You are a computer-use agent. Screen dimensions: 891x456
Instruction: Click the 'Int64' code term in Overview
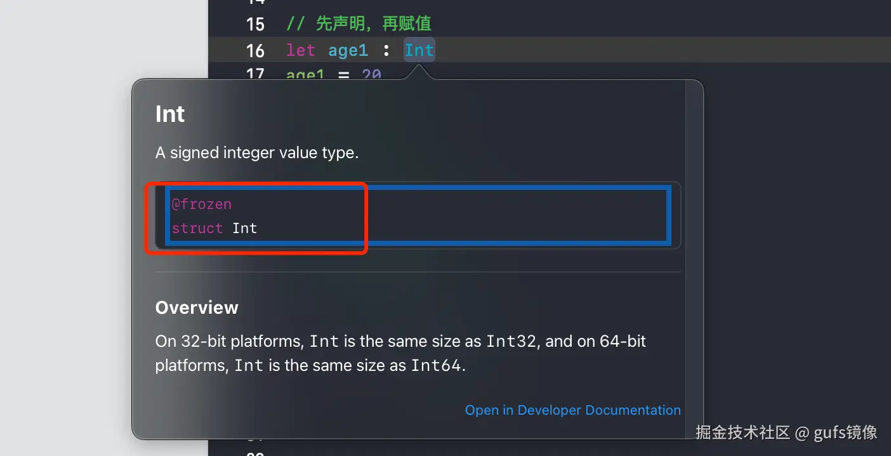436,366
